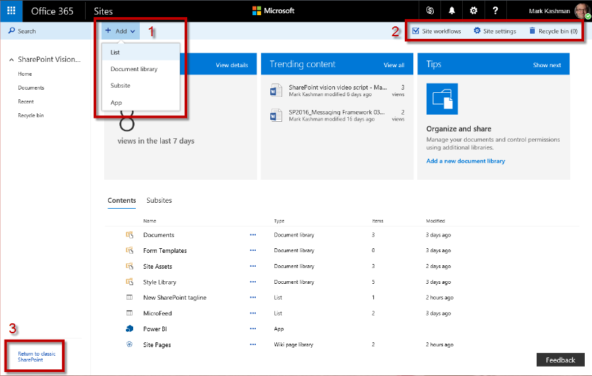Image resolution: width=592 pixels, height=376 pixels.
Task: Open ellipsis menu for Power BI
Action: (x=253, y=329)
